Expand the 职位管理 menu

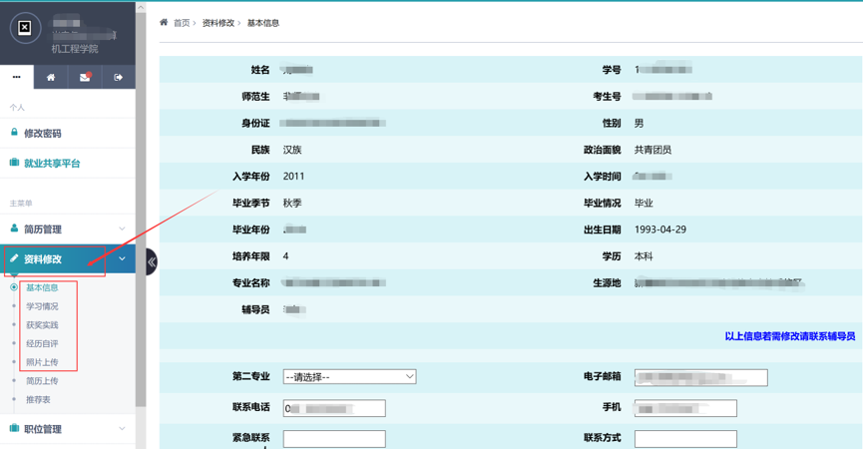pos(68,429)
